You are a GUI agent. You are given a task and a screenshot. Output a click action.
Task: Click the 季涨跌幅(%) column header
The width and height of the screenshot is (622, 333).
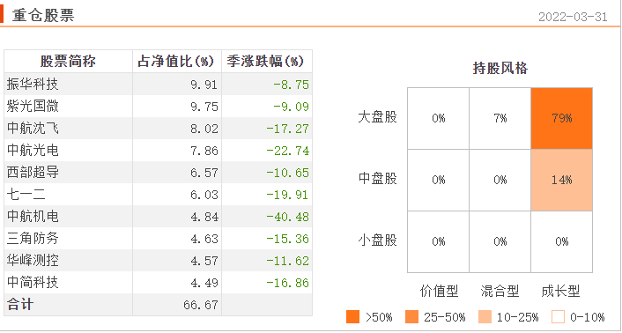pyautogui.click(x=265, y=62)
